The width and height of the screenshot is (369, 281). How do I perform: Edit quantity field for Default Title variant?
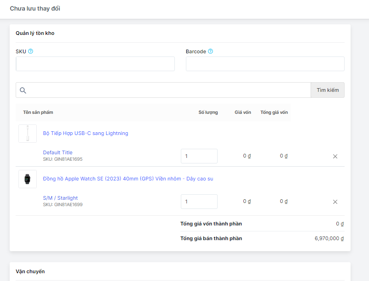point(199,156)
